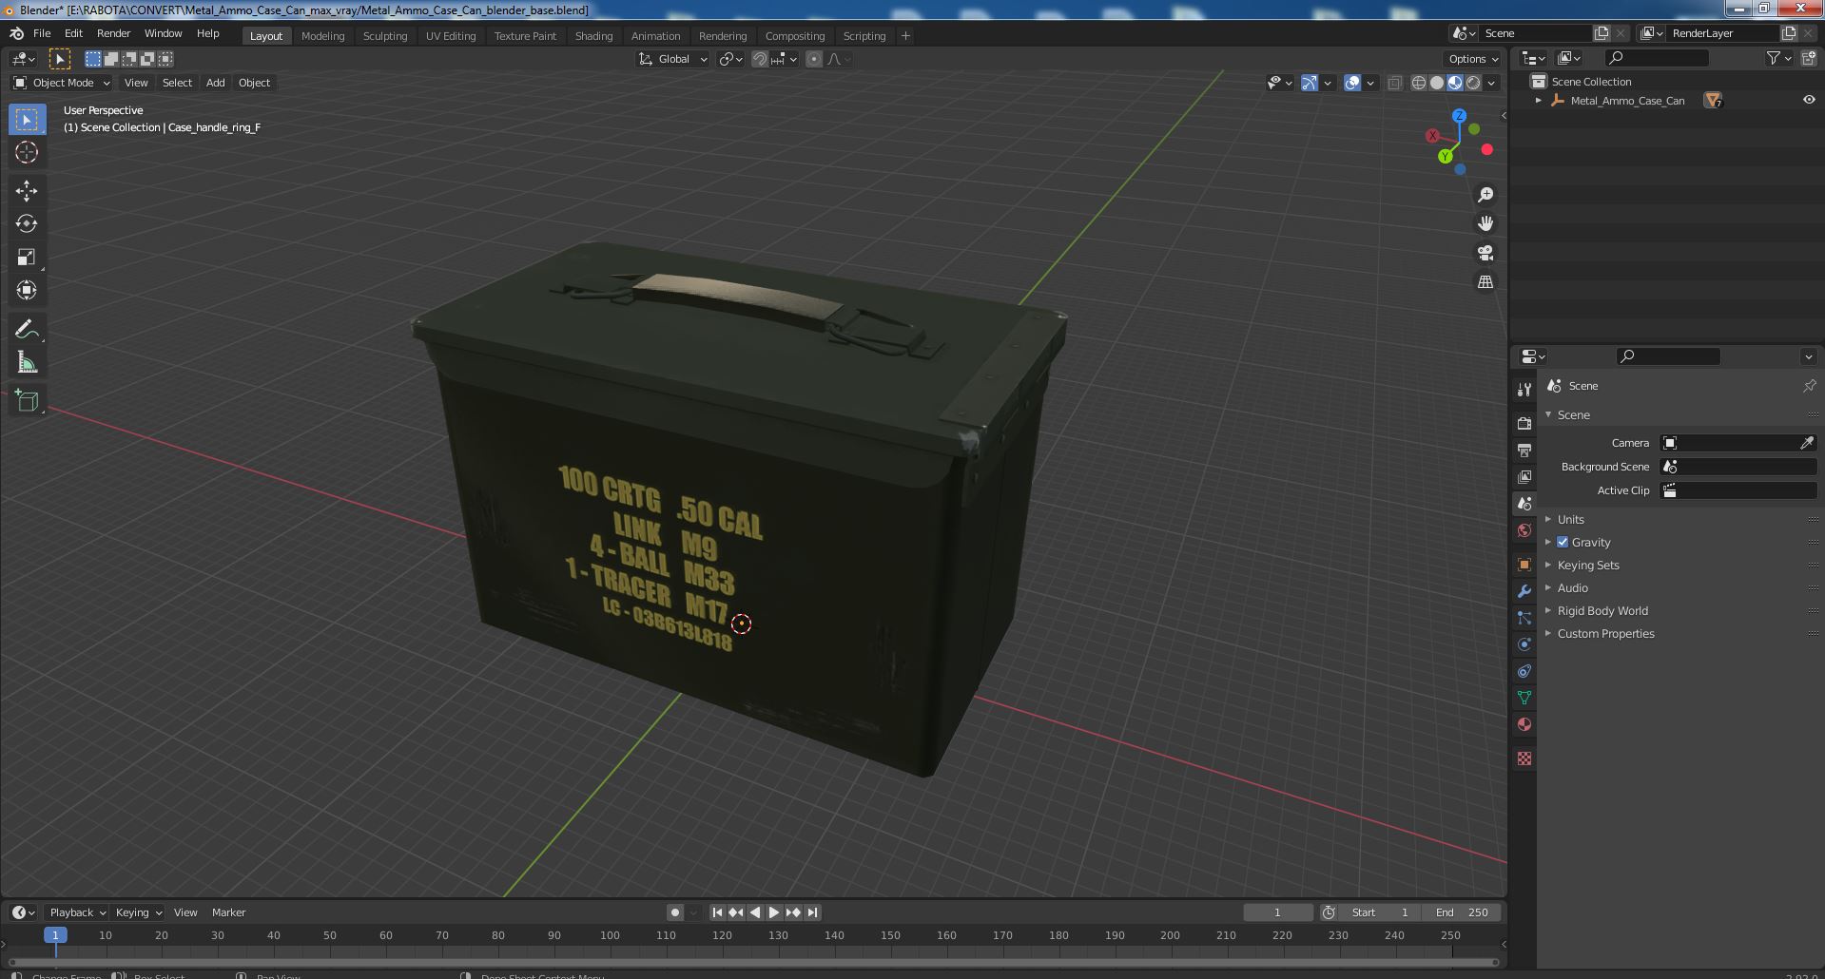Select the Measure tool
Screen dimensions: 1825x979
coord(27,362)
